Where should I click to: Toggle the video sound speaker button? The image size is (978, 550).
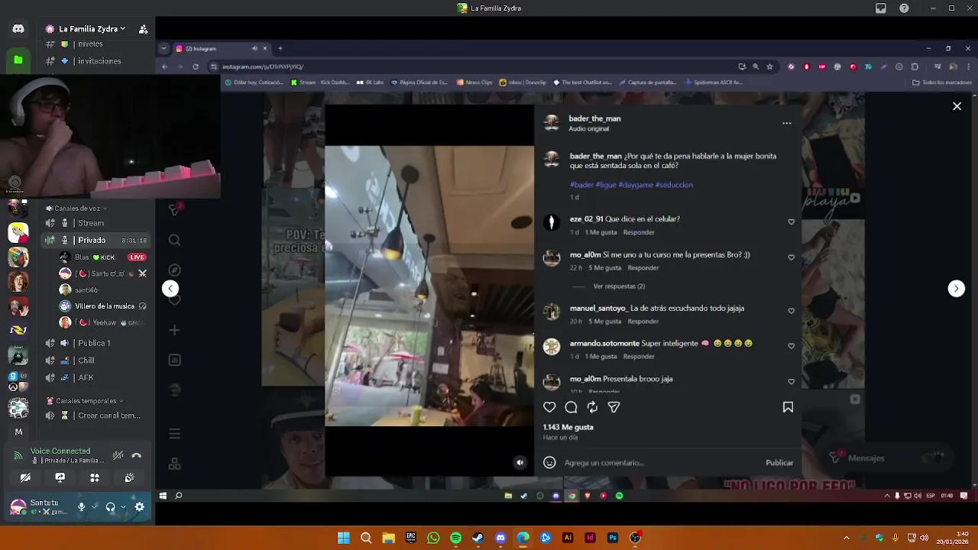(x=520, y=462)
